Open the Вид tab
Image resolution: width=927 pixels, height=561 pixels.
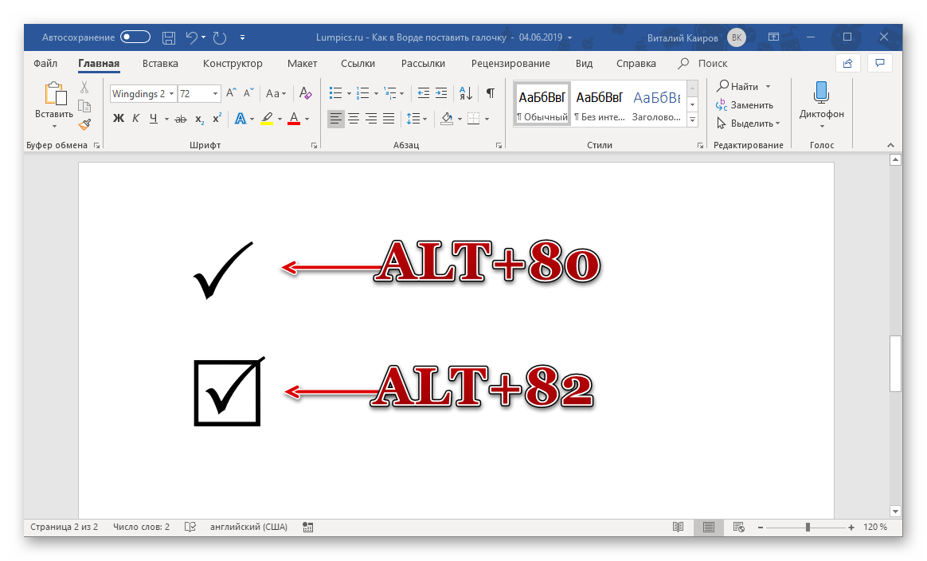pos(584,63)
